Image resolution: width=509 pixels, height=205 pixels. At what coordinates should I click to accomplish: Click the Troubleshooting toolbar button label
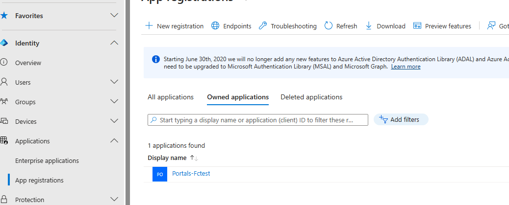(x=294, y=26)
